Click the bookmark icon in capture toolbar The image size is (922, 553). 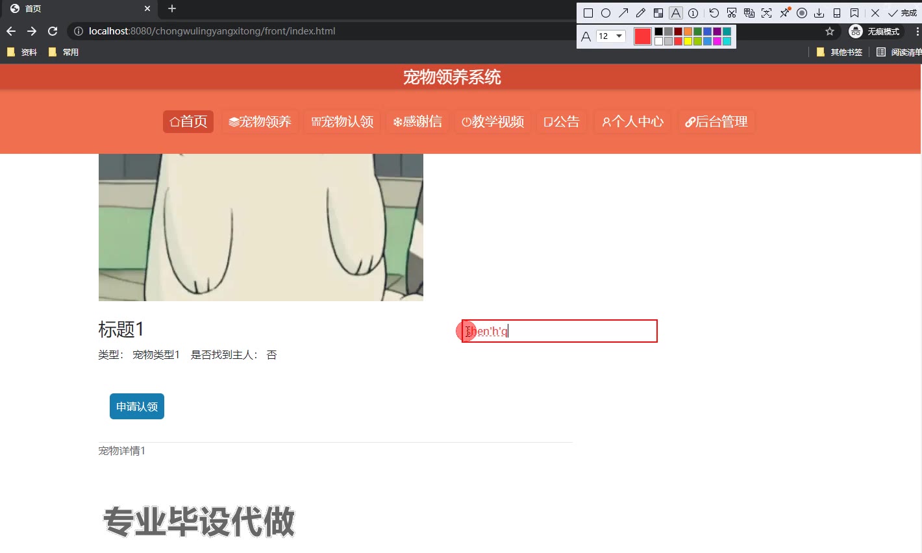point(854,13)
